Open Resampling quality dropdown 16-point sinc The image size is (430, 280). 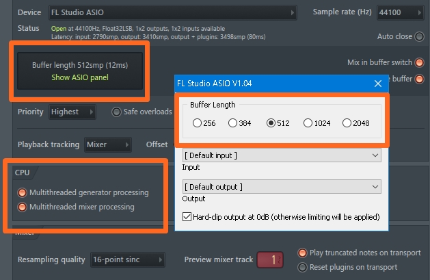coord(128,259)
